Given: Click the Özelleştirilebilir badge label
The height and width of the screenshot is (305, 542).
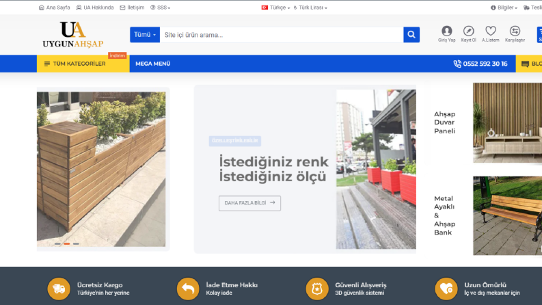Looking at the screenshot, I should pyautogui.click(x=235, y=141).
